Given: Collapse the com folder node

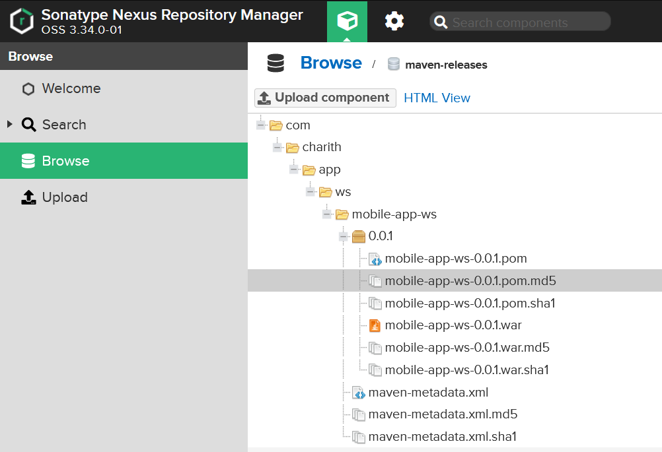Looking at the screenshot, I should 261,125.
